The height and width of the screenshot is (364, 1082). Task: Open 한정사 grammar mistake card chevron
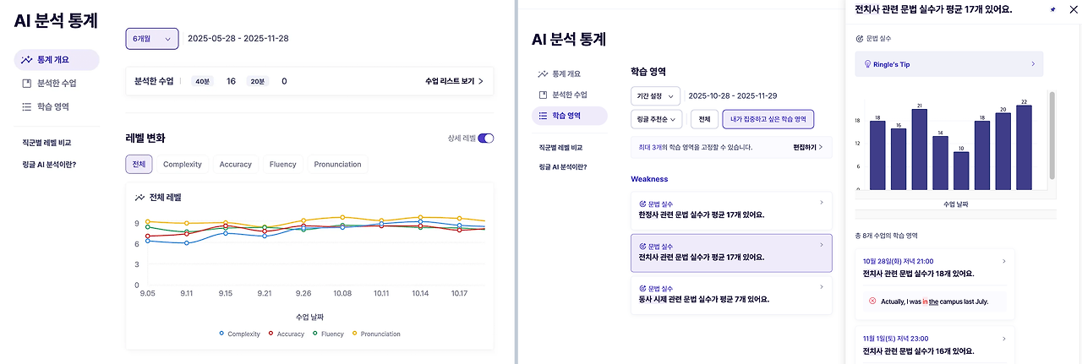pos(821,203)
